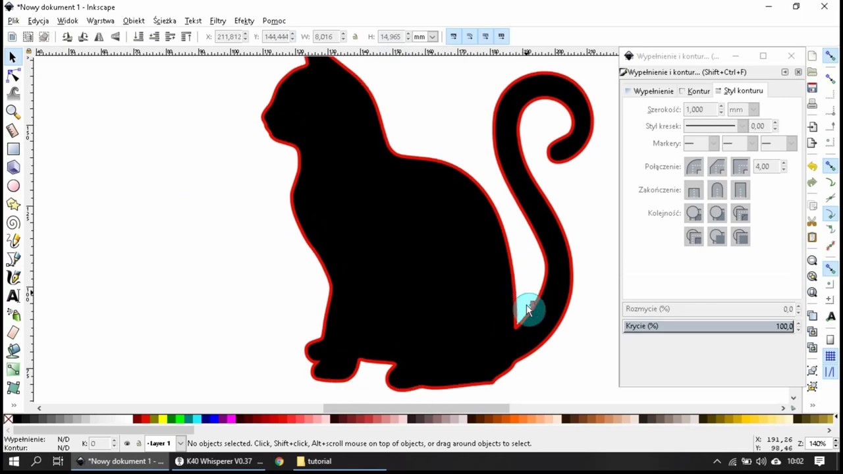
Task: Activate the freehand Pencil tool
Action: [13, 242]
